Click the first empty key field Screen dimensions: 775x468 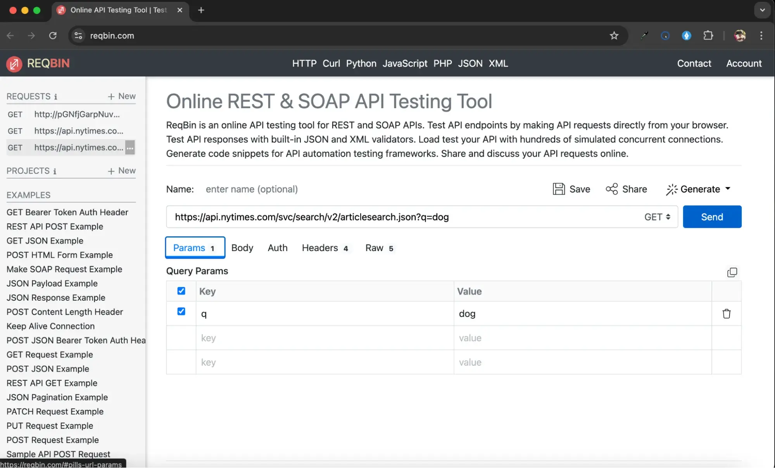pyautogui.click(x=325, y=338)
